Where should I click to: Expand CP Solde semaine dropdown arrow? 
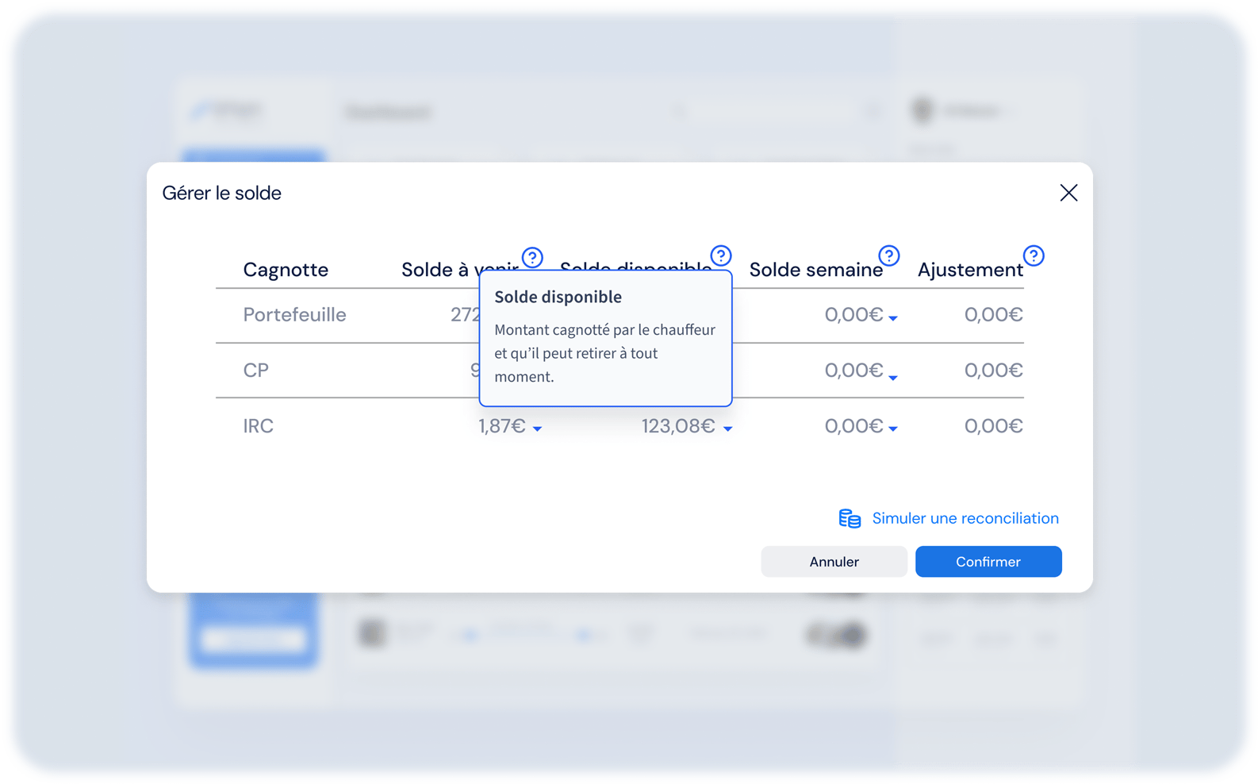[x=893, y=378]
